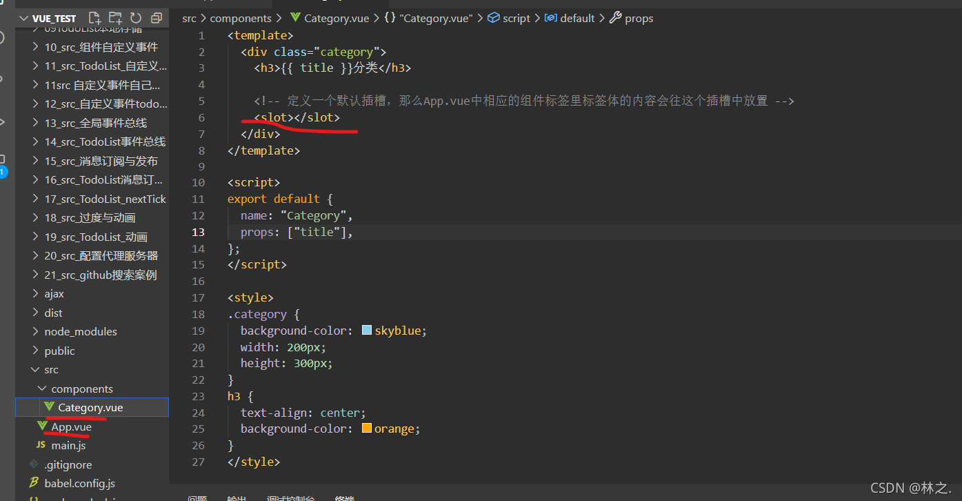The height and width of the screenshot is (501, 962).
Task: Click the opening <script> tag line
Action: coord(254,182)
